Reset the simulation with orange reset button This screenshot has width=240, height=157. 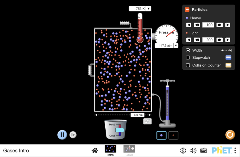coord(230,135)
